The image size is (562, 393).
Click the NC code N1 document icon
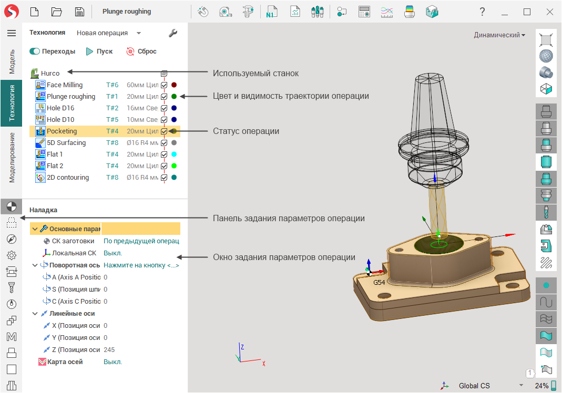click(272, 12)
